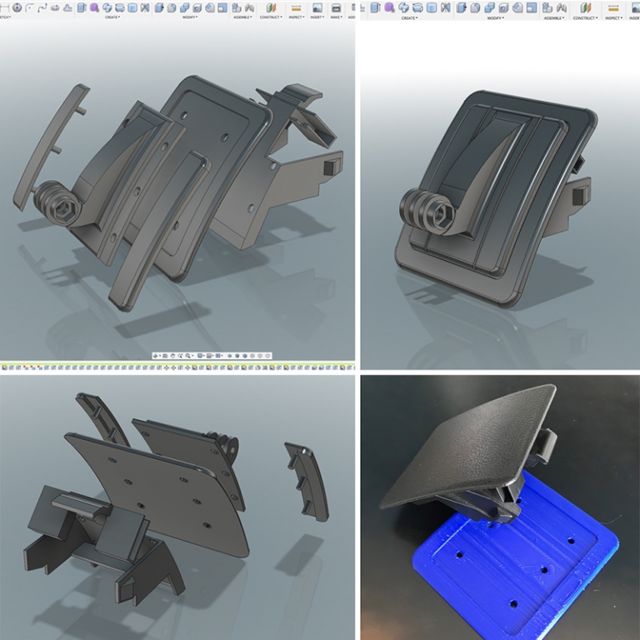Click the Construct plane icon in left toolbar

pyautogui.click(x=271, y=7)
